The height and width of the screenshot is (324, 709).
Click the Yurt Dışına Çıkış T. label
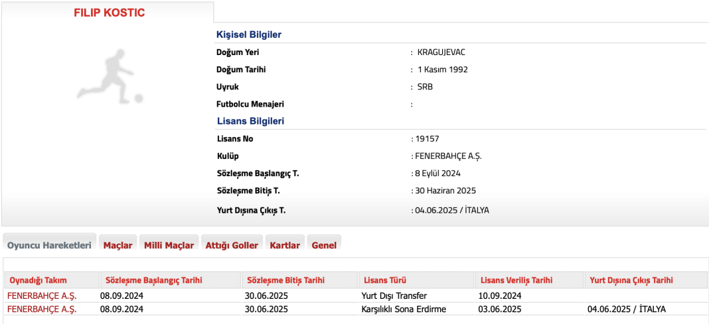(251, 210)
